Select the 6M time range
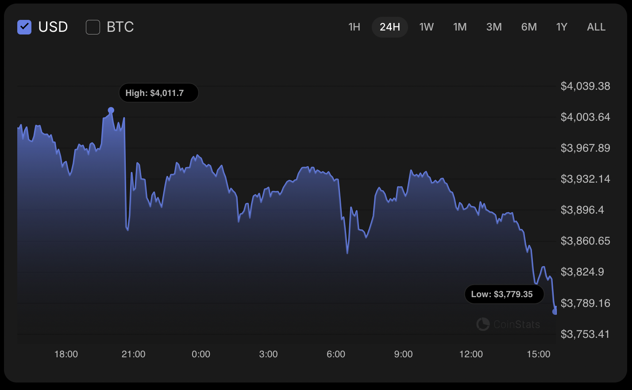 [529, 27]
